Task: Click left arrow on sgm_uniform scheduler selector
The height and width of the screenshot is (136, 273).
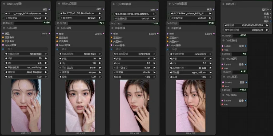Action: tap(170, 72)
